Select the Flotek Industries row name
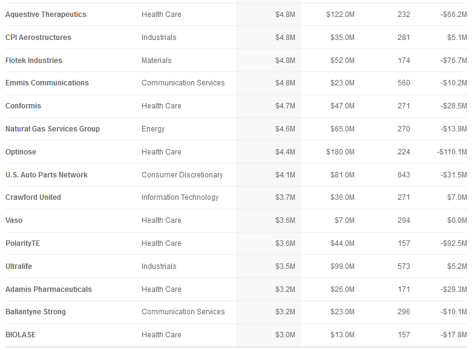Viewport: 475px width, 350px height. pyautogui.click(x=34, y=61)
